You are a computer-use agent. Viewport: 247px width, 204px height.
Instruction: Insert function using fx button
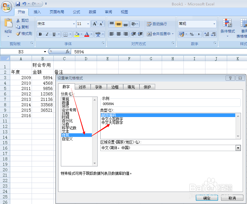[67, 51]
